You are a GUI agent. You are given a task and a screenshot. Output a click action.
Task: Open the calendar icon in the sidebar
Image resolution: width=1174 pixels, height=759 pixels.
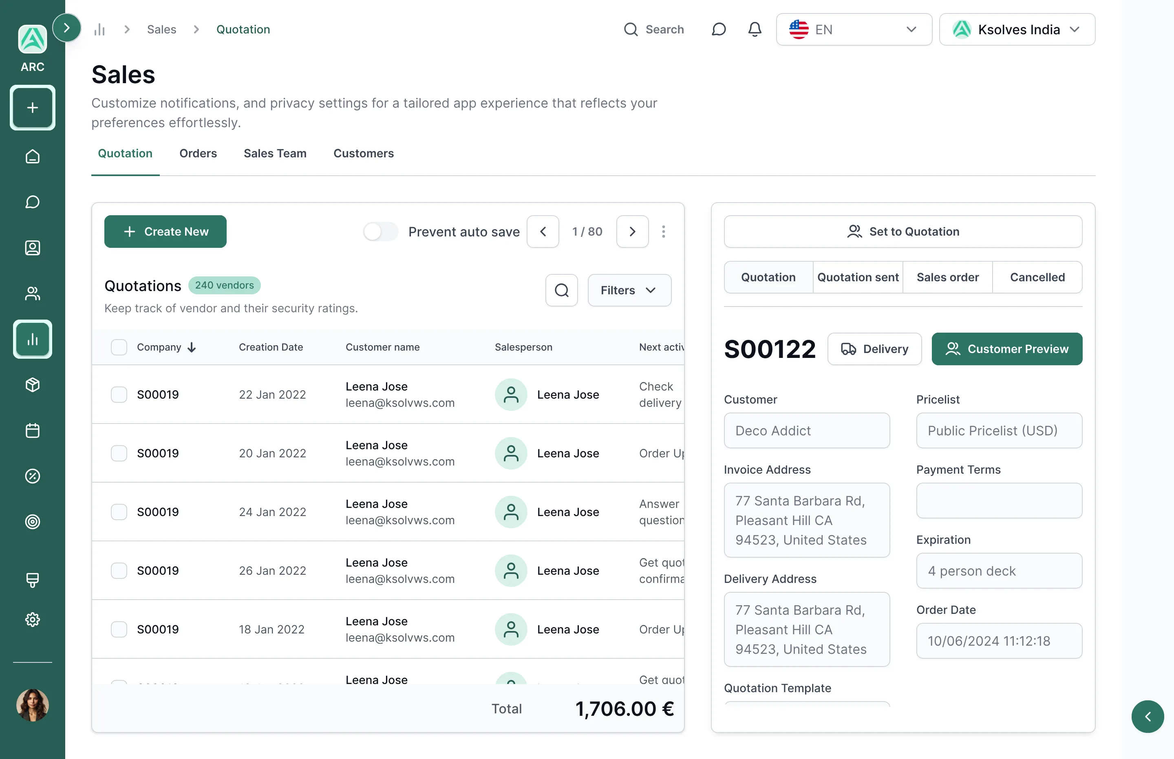pyautogui.click(x=33, y=431)
